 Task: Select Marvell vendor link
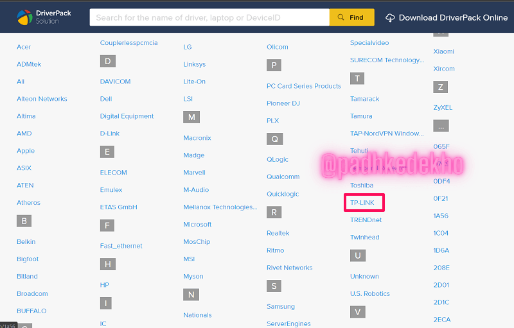point(195,173)
